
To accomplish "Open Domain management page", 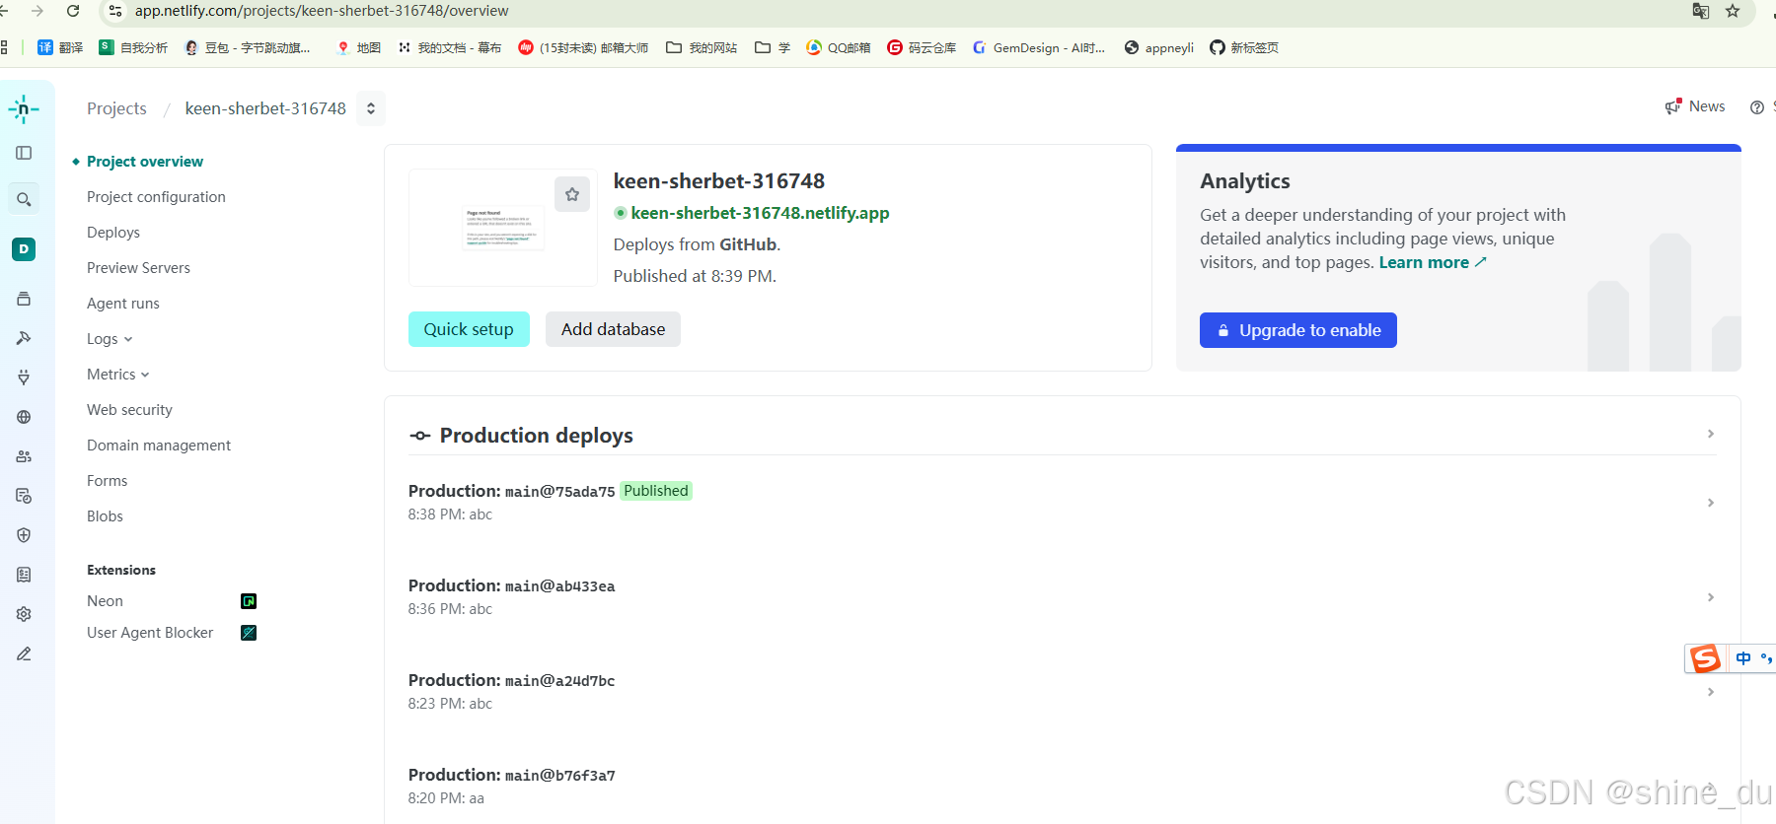I will (x=159, y=446).
